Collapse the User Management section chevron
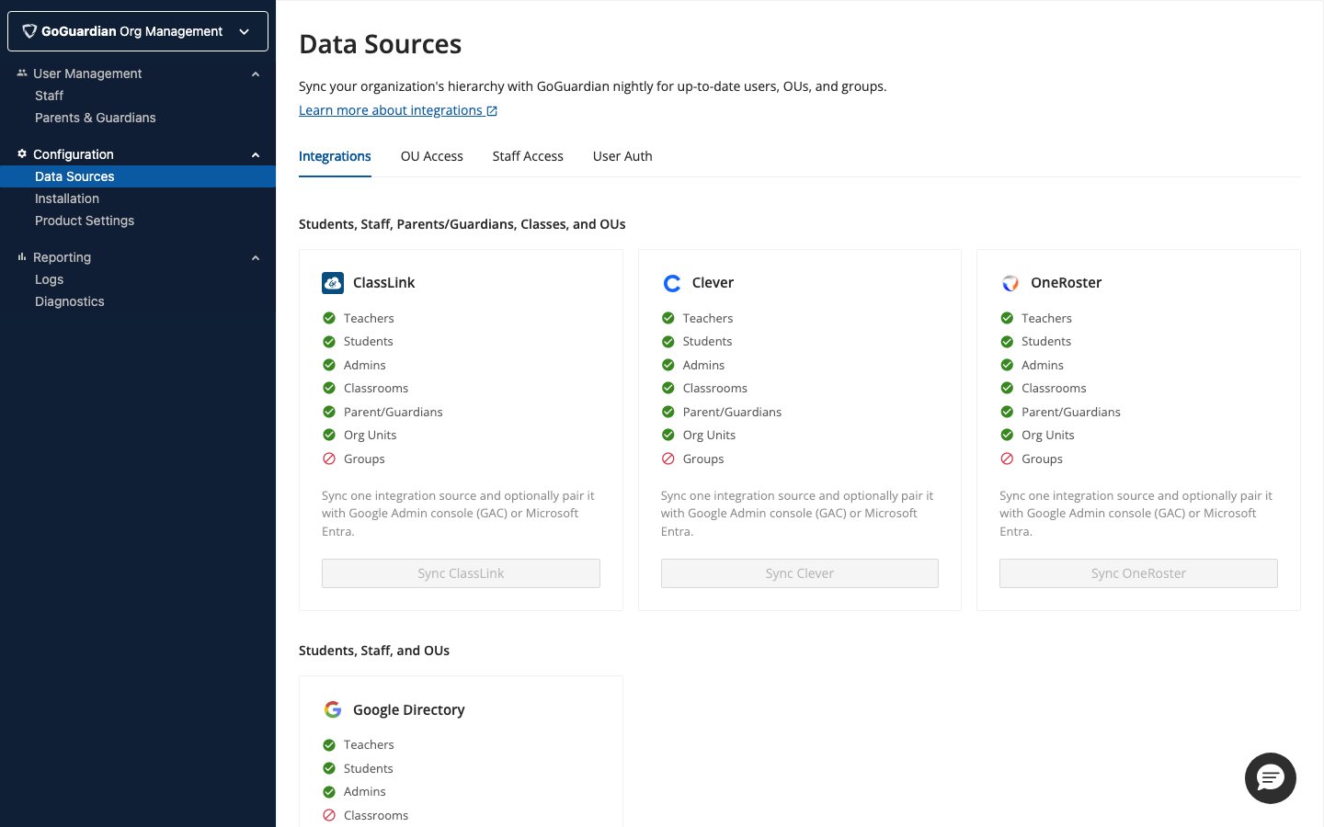 pos(256,74)
